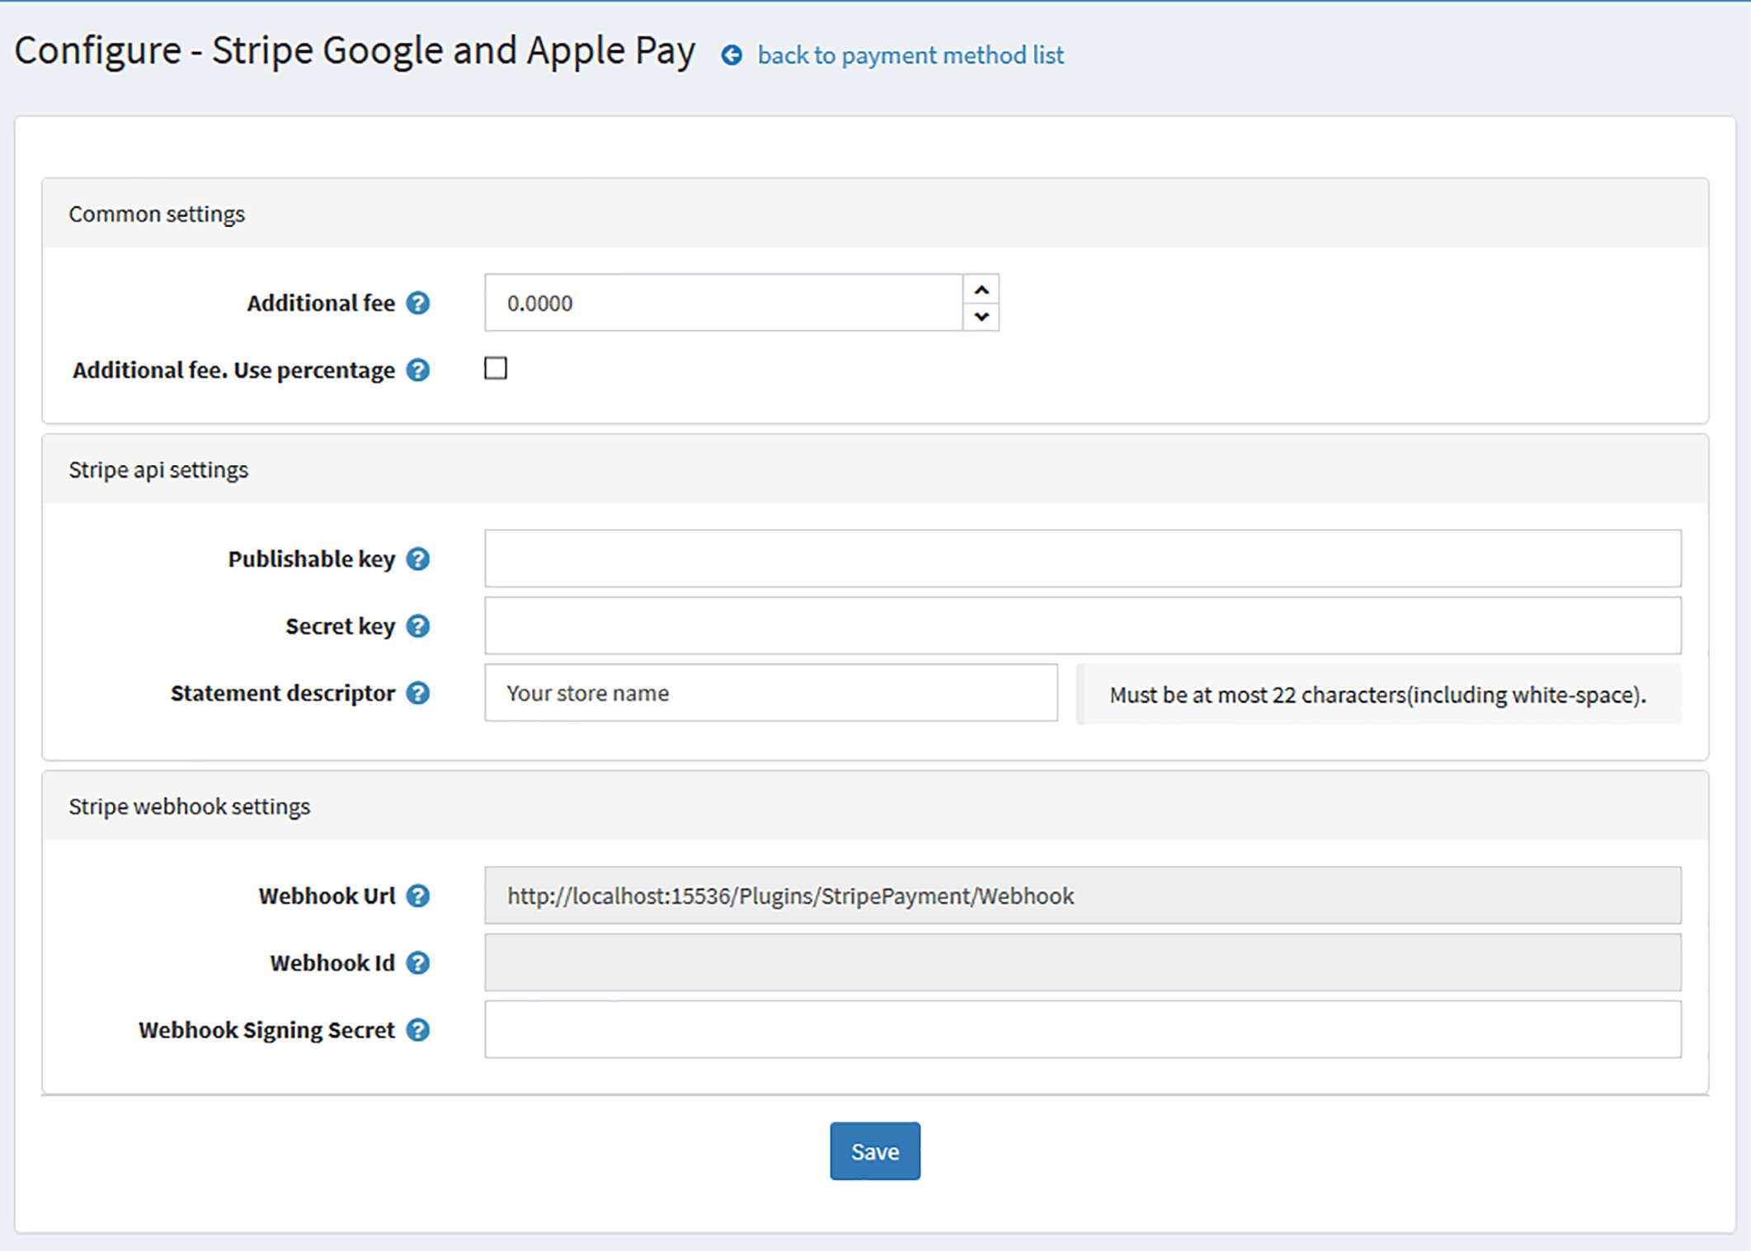Show help for Webhook Url
1751x1251 pixels.
coord(418,896)
